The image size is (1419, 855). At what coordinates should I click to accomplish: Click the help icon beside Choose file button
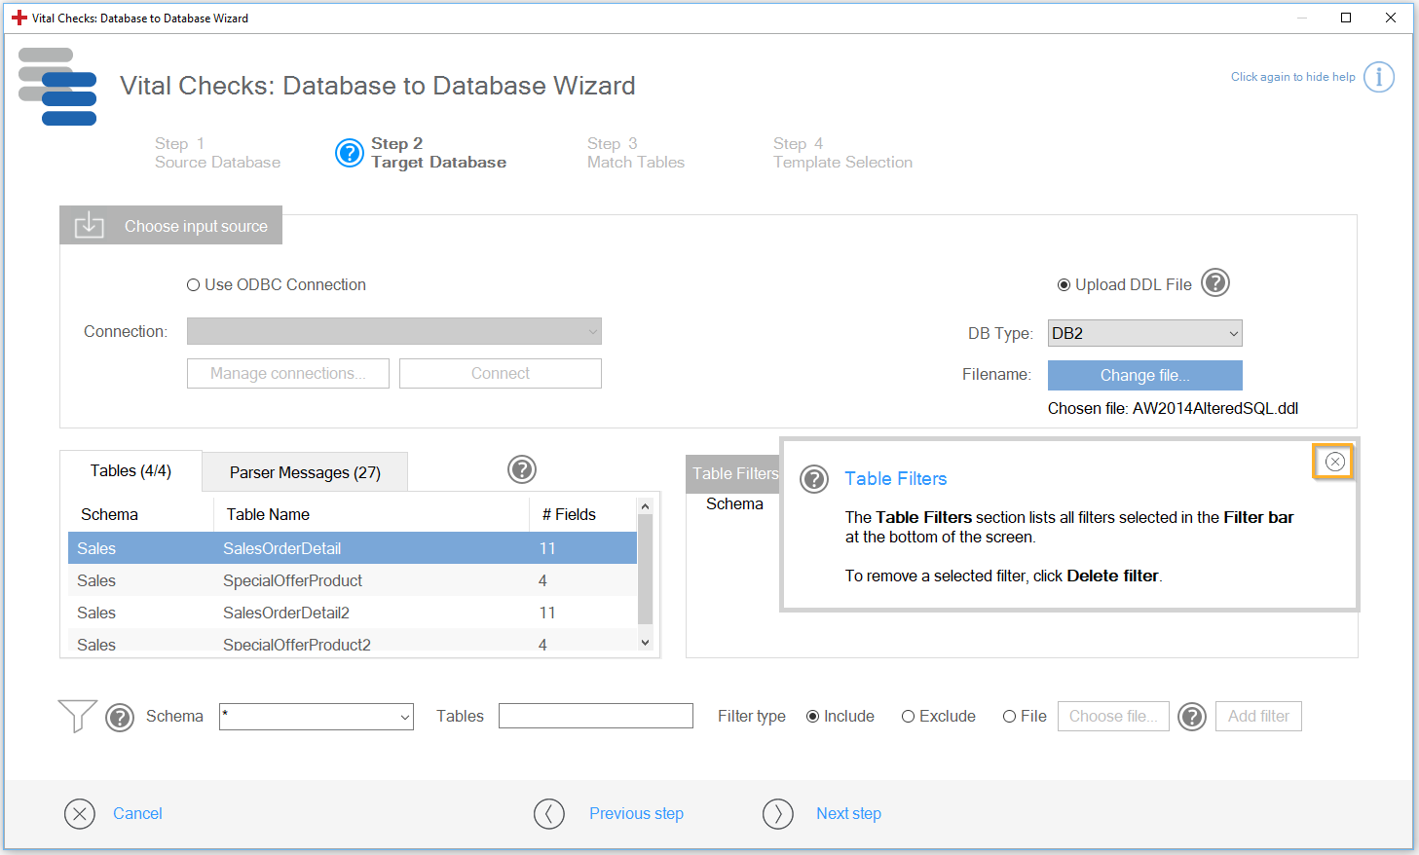(x=1192, y=717)
